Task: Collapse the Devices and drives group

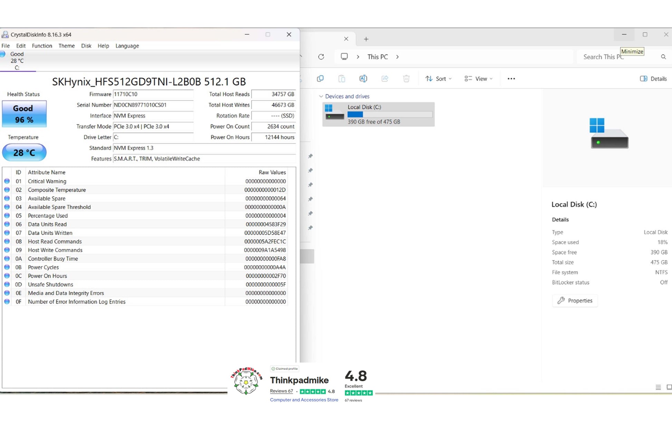Action: point(321,96)
